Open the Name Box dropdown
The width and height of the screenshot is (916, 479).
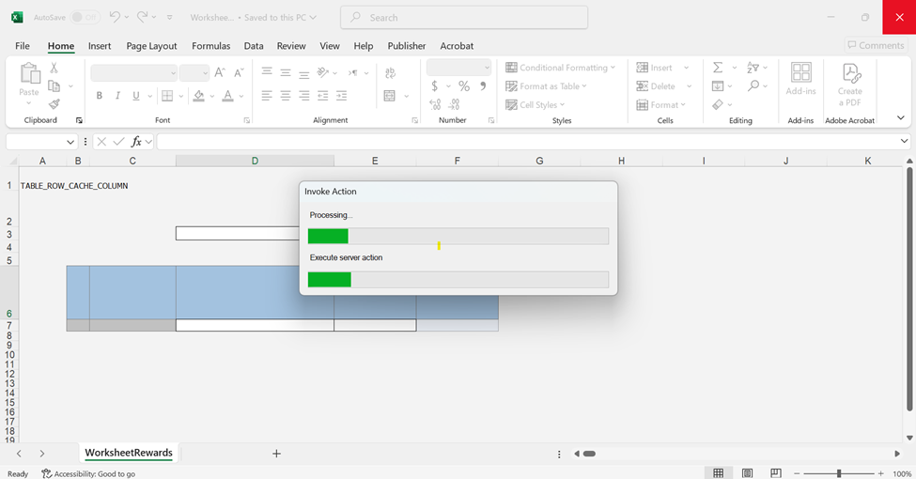[x=70, y=142]
